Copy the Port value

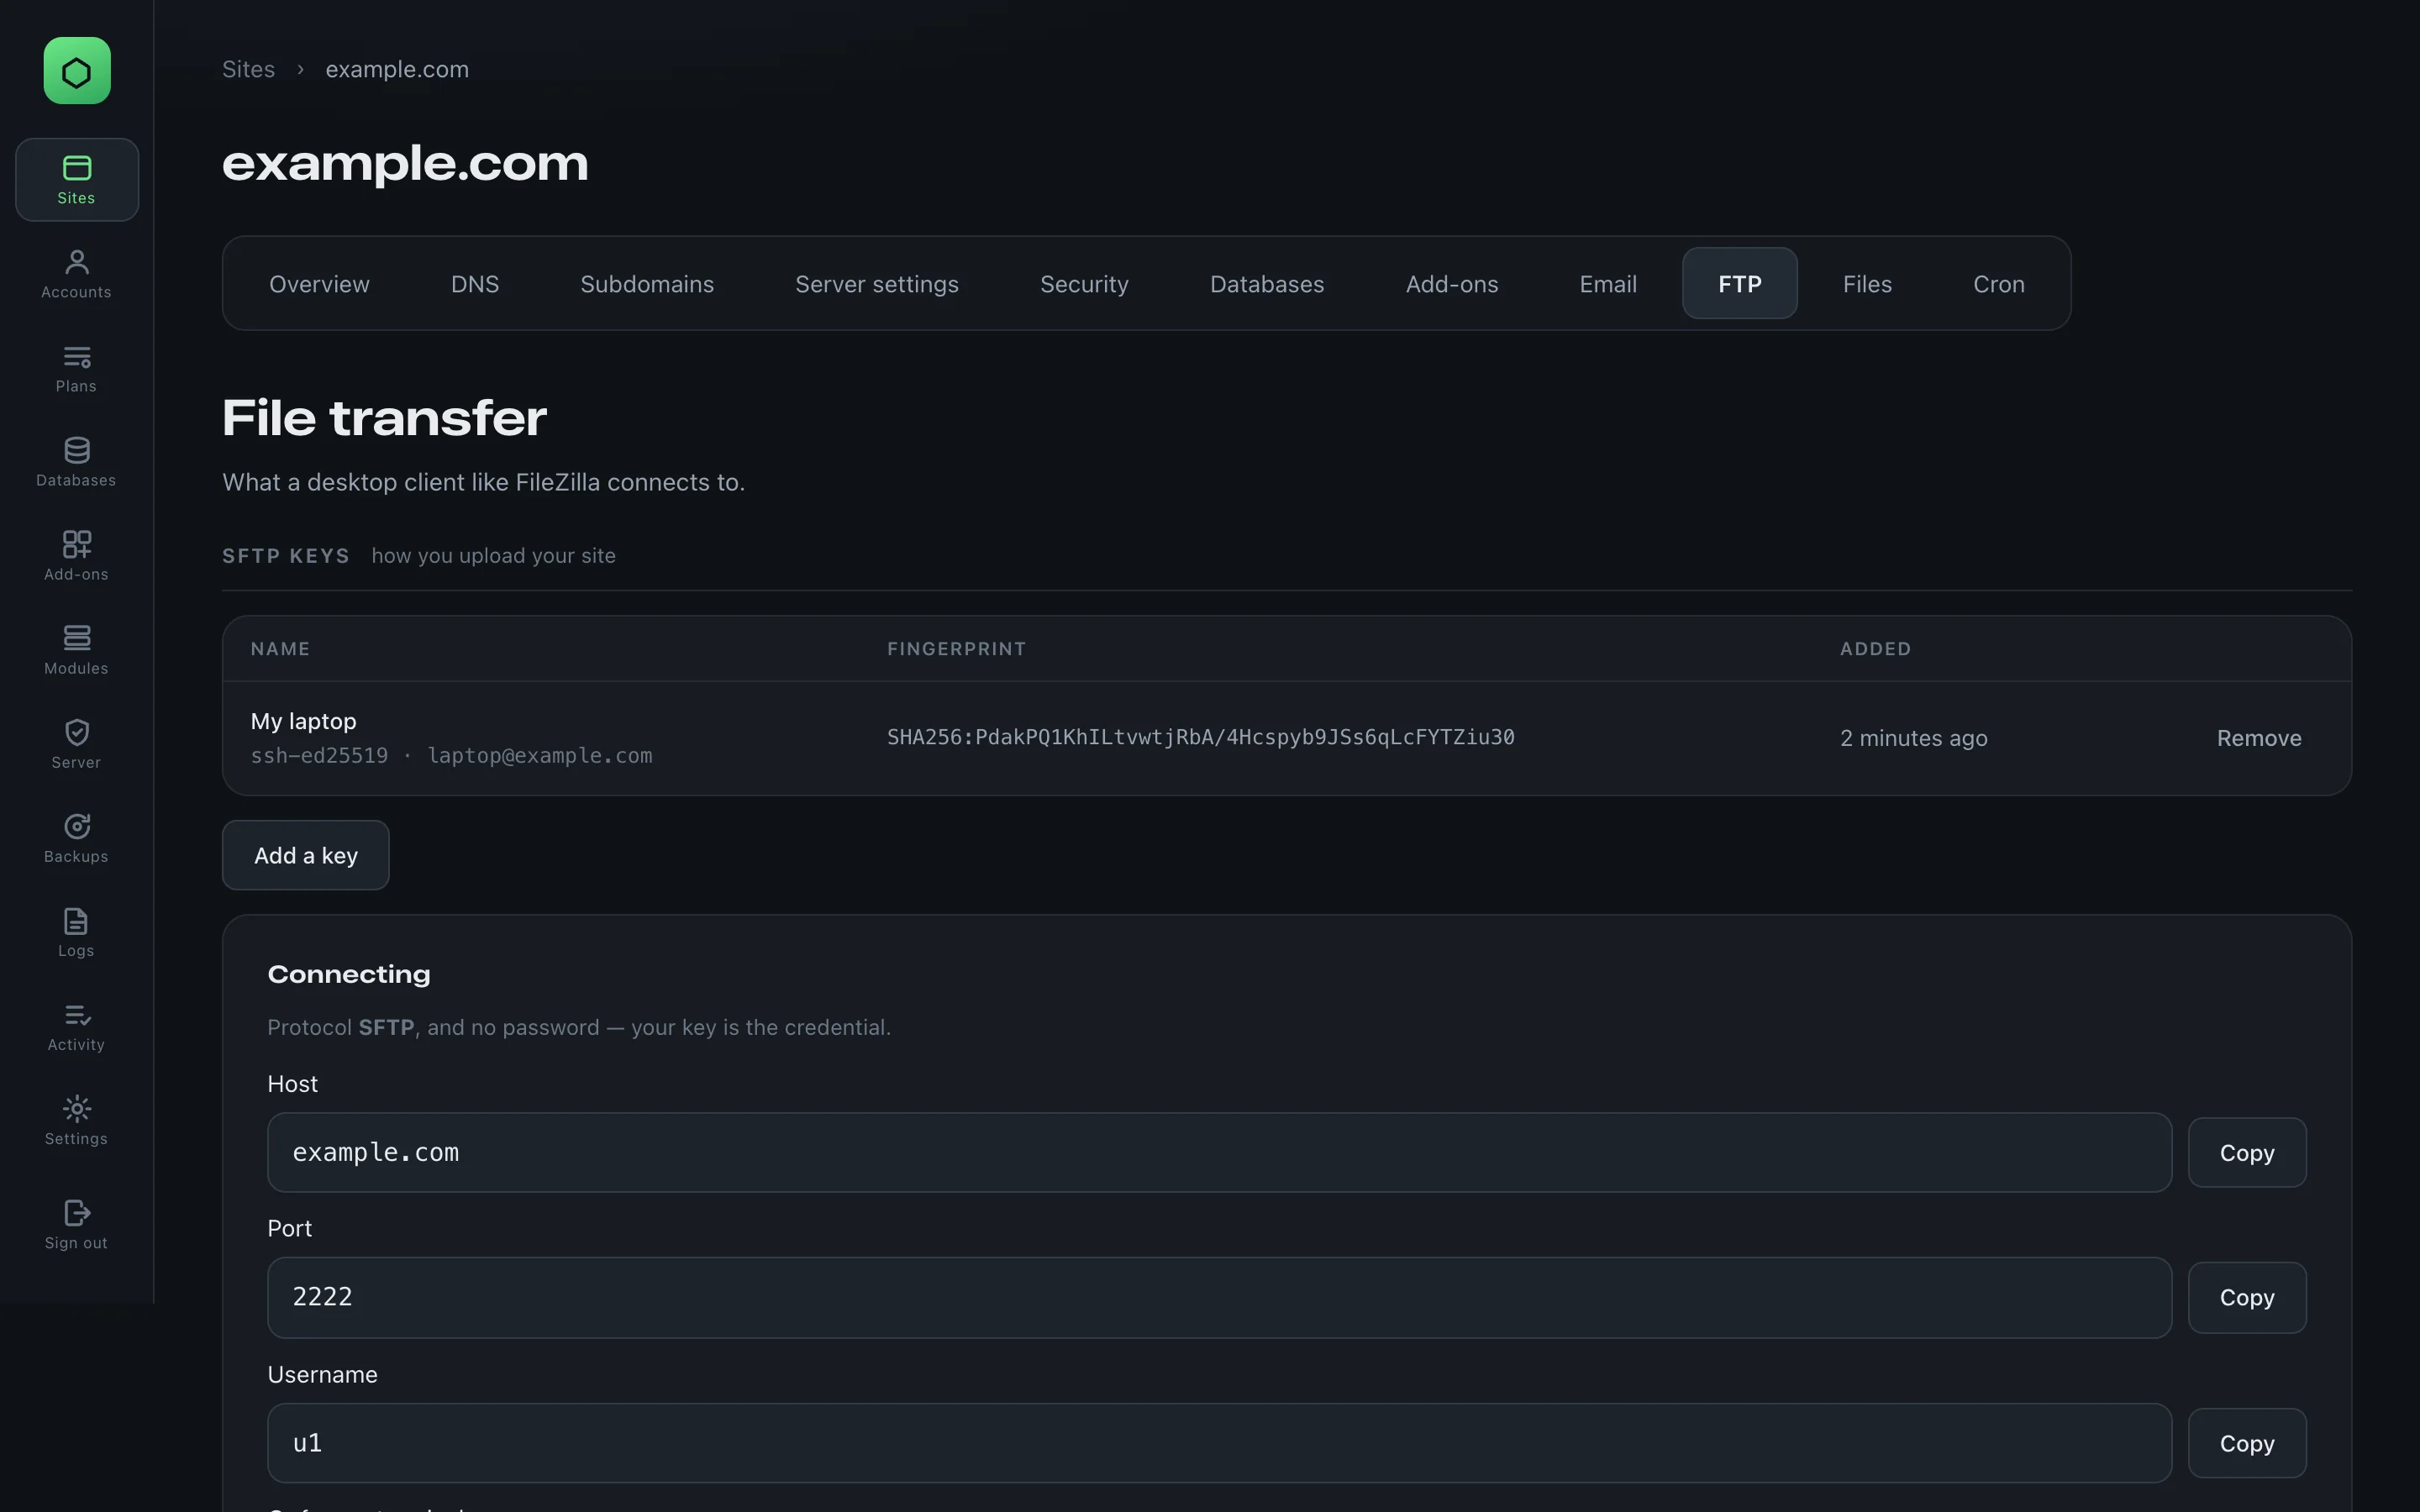pos(2247,1298)
